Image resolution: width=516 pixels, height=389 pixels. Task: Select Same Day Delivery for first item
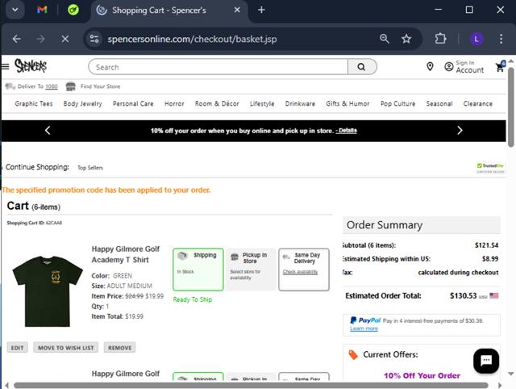304,270
